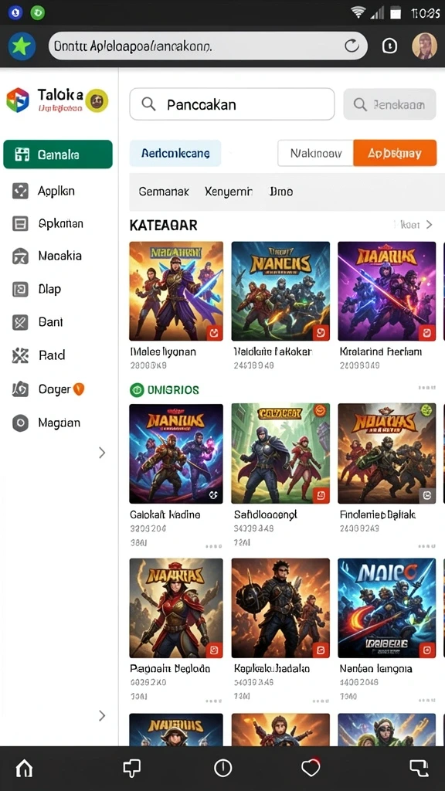Tap the home icon in bottom navigation bar
Viewport: 445px width, 791px height.
click(x=24, y=767)
